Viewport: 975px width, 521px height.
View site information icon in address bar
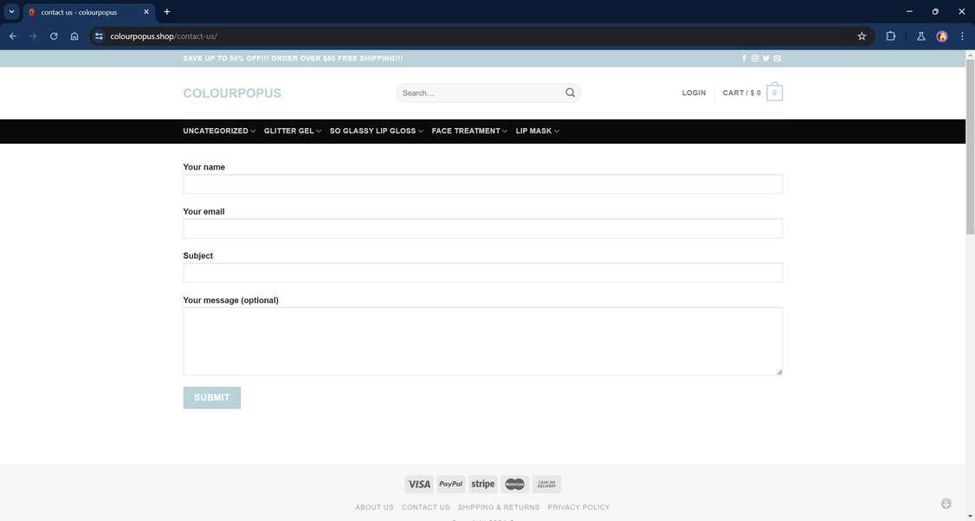click(x=99, y=36)
